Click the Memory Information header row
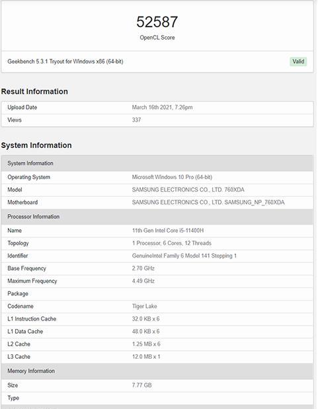318x409 pixels. (157, 371)
